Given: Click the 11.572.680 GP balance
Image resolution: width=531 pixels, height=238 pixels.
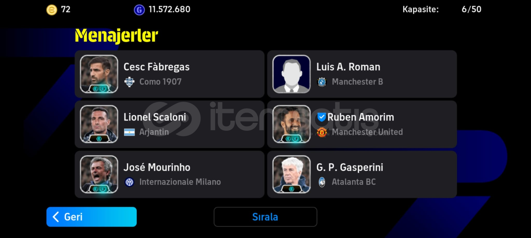Looking at the screenshot, I should click(169, 9).
